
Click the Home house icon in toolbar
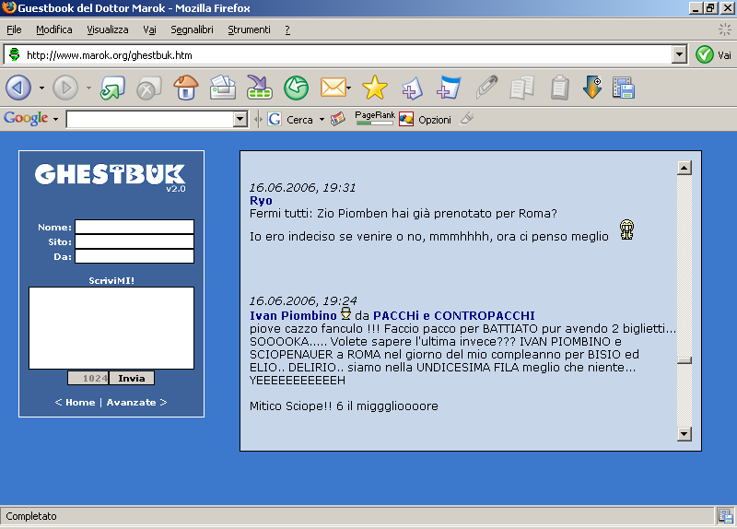(186, 88)
